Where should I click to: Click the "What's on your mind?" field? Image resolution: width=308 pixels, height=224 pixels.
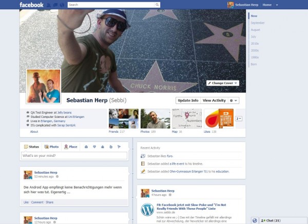click(74, 155)
